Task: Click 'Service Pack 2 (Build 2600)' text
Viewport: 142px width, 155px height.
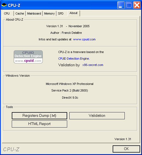Action: pyautogui.click(x=70, y=90)
